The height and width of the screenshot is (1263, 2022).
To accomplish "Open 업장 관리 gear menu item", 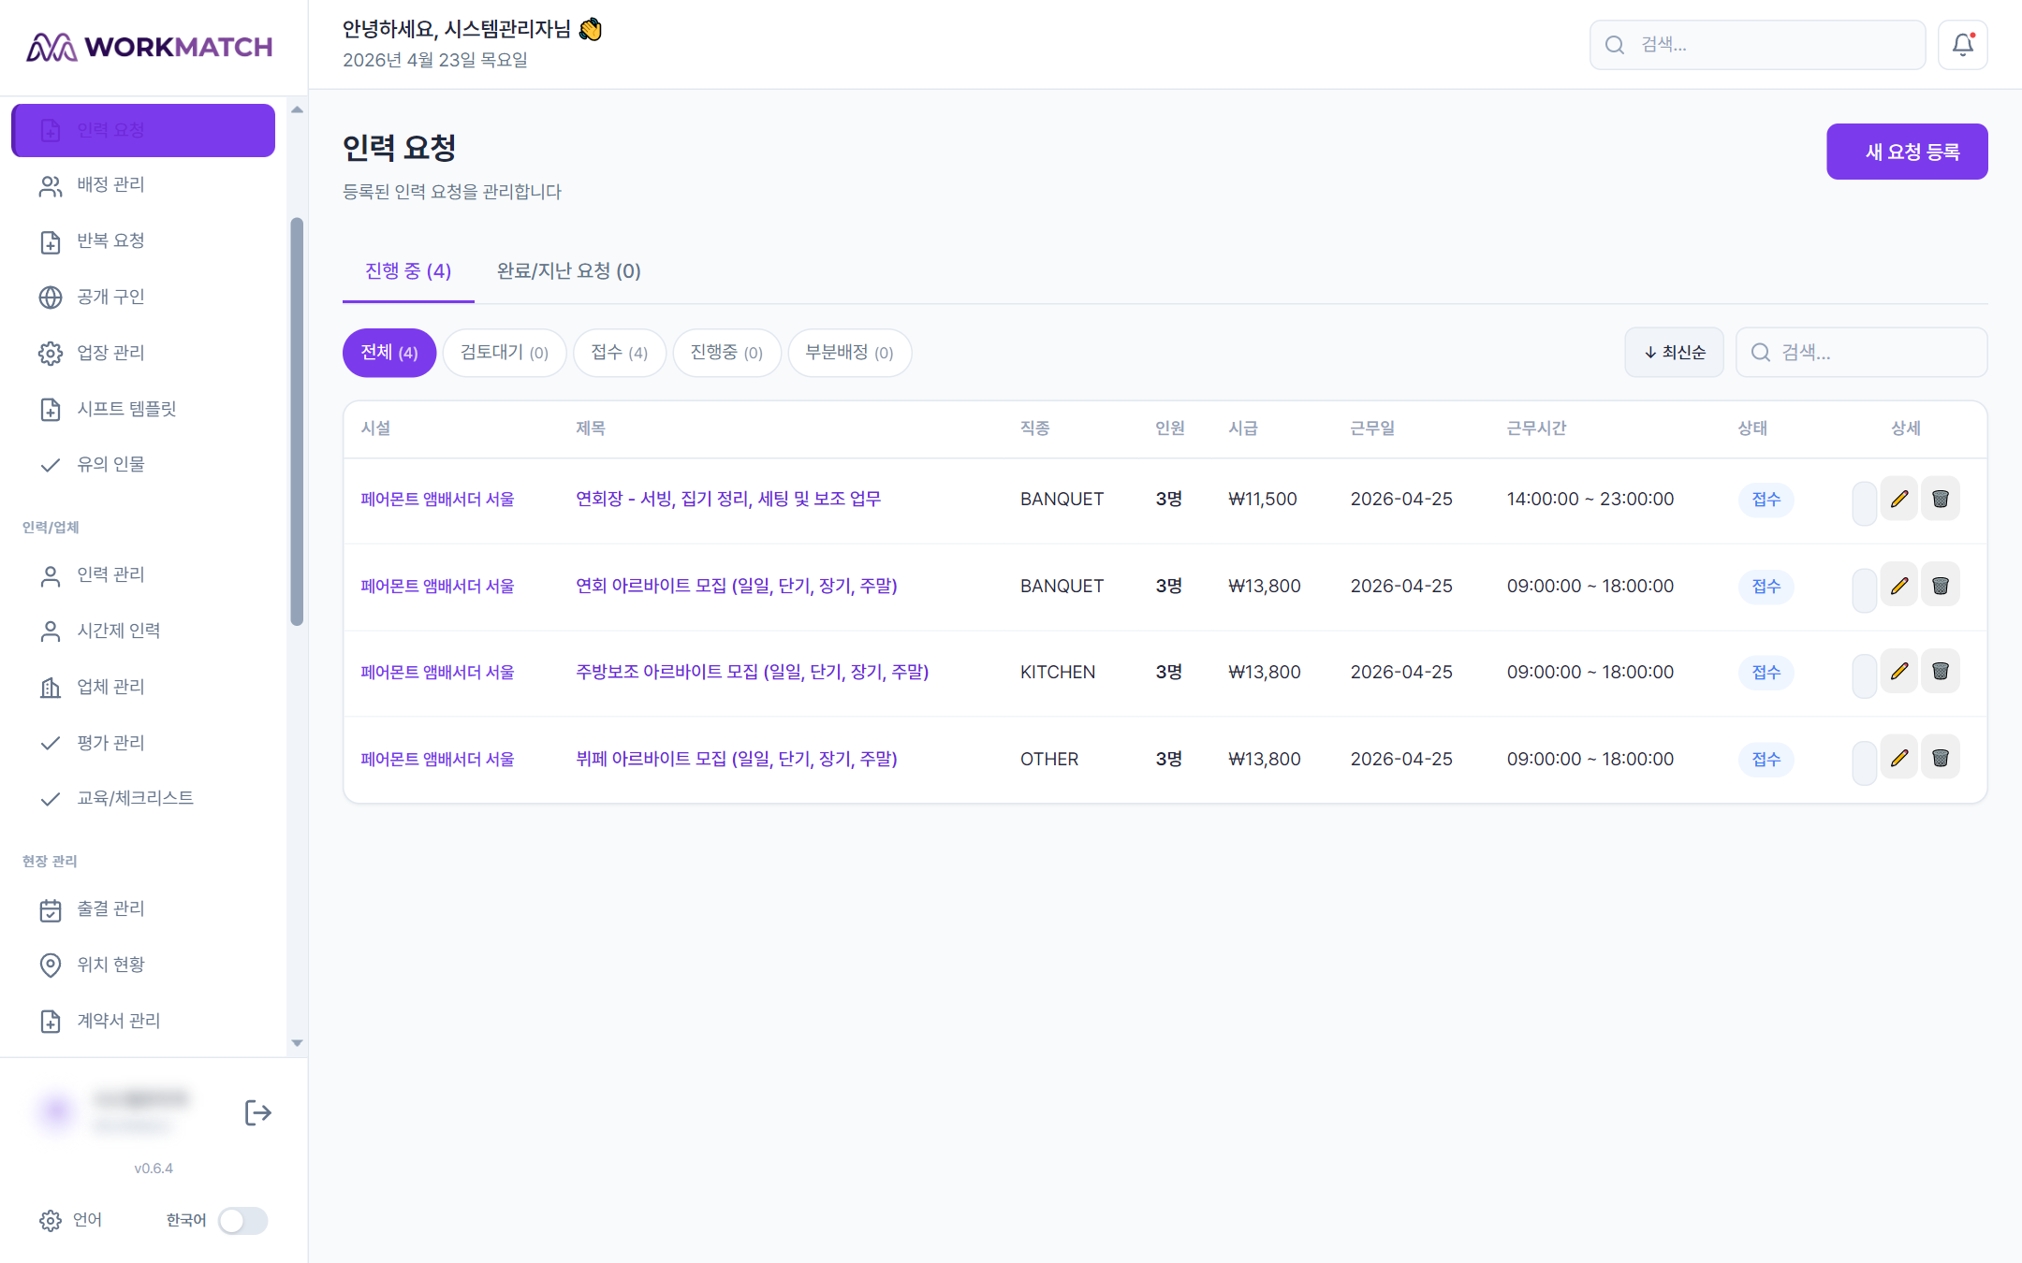I will (x=143, y=353).
